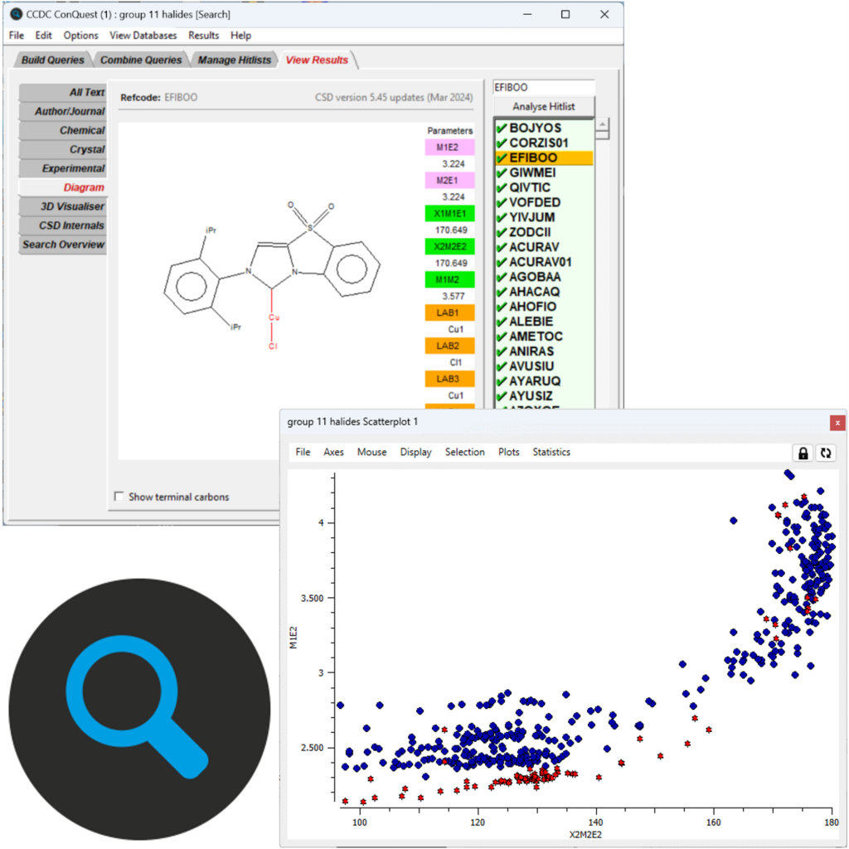Screen dimensions: 849x849
Task: Open the Manage Hitlists tab
Action: 234,60
